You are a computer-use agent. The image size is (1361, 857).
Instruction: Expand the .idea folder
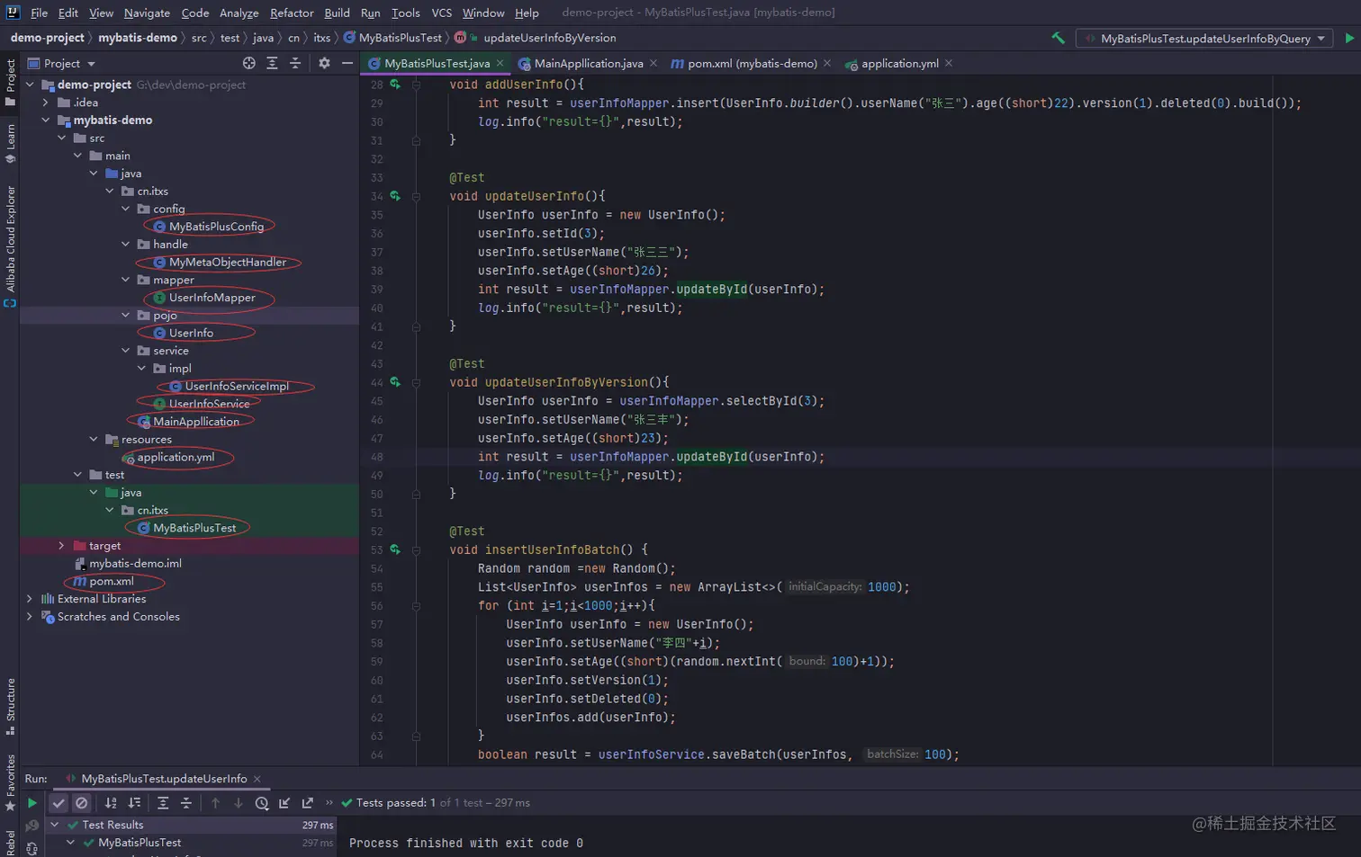pyautogui.click(x=46, y=103)
